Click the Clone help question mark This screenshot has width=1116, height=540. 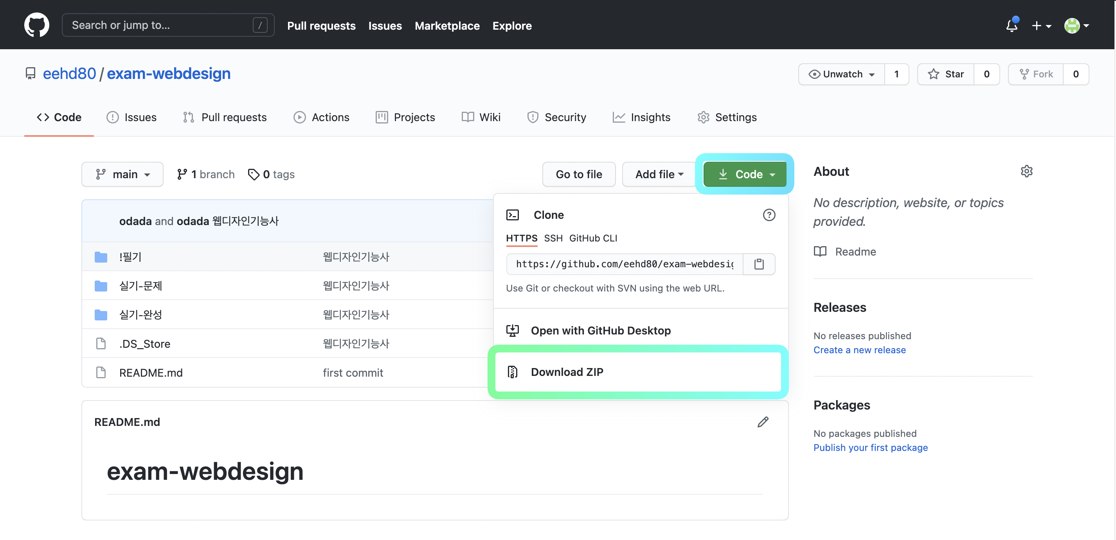point(769,215)
